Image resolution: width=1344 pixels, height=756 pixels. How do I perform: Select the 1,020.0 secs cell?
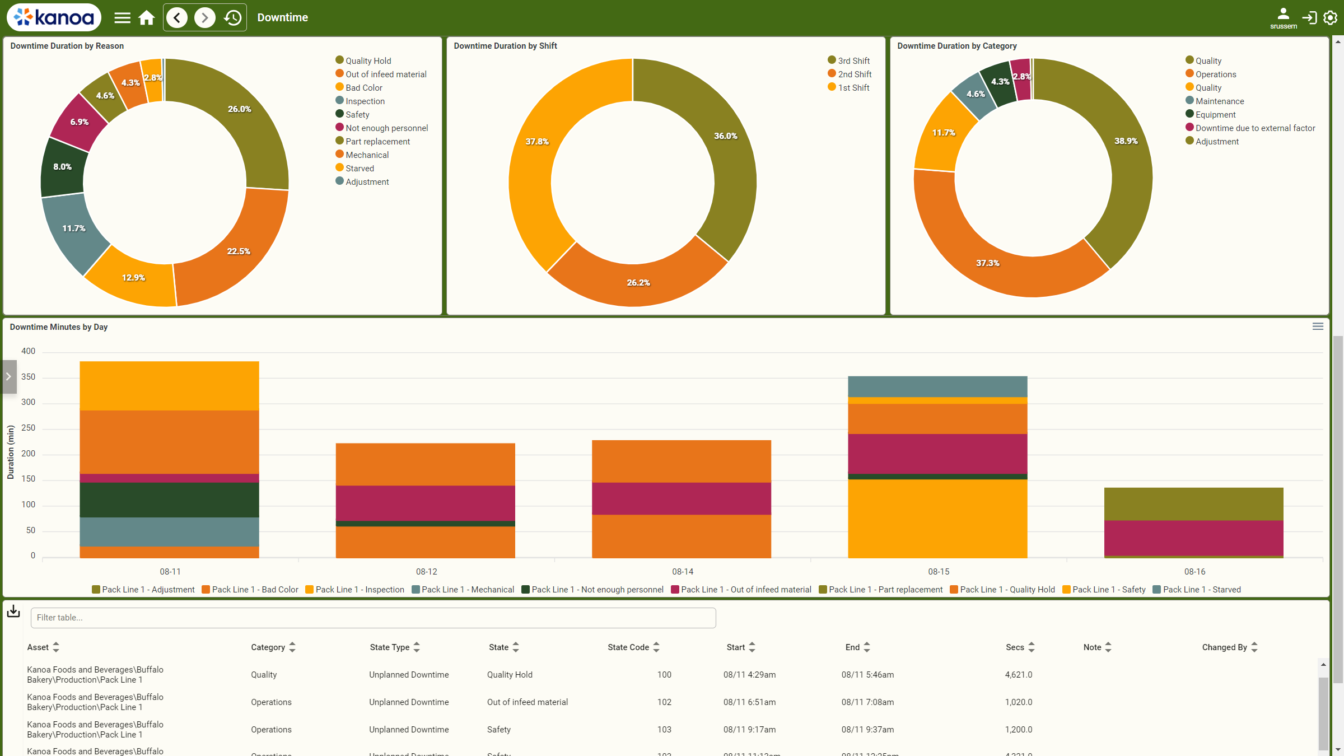(x=1019, y=702)
